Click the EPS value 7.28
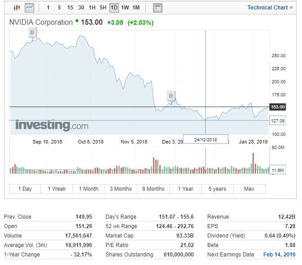Screen dimensions: 302x265 point(290,226)
